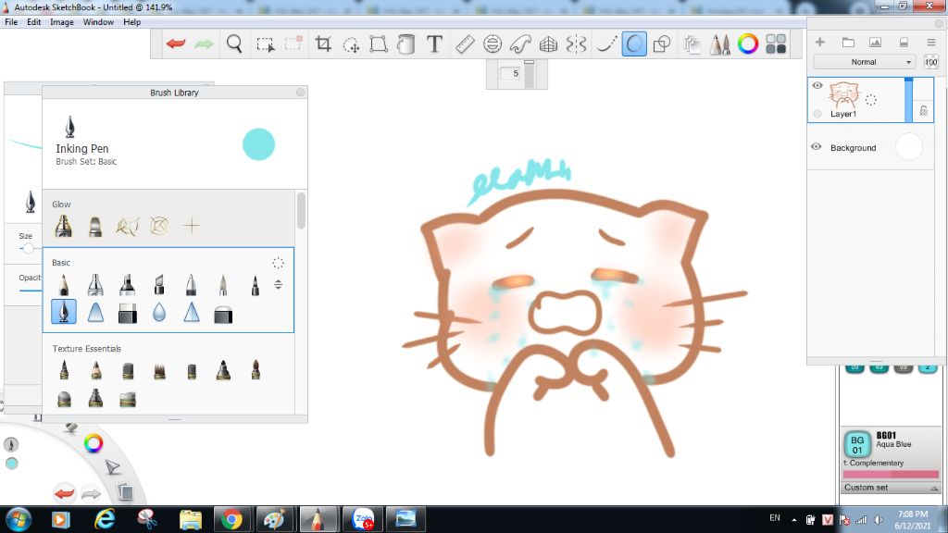The height and width of the screenshot is (533, 948).
Task: Open the File menu
Action: (11, 22)
